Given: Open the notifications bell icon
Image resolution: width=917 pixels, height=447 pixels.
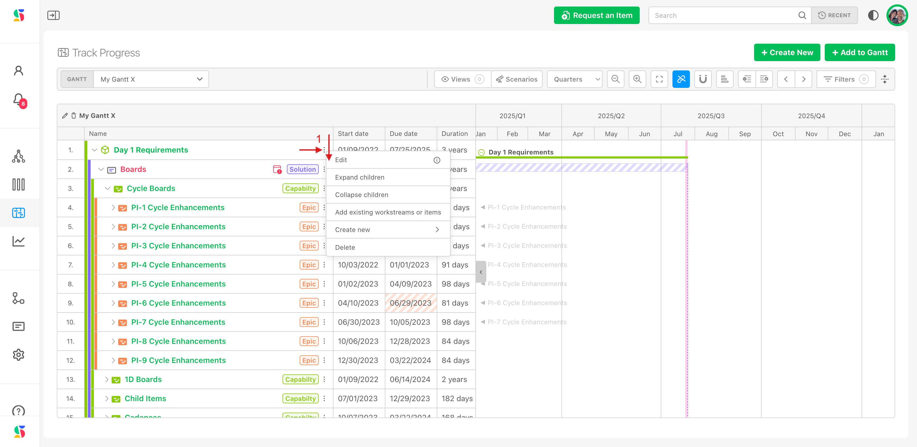Looking at the screenshot, I should click(19, 100).
